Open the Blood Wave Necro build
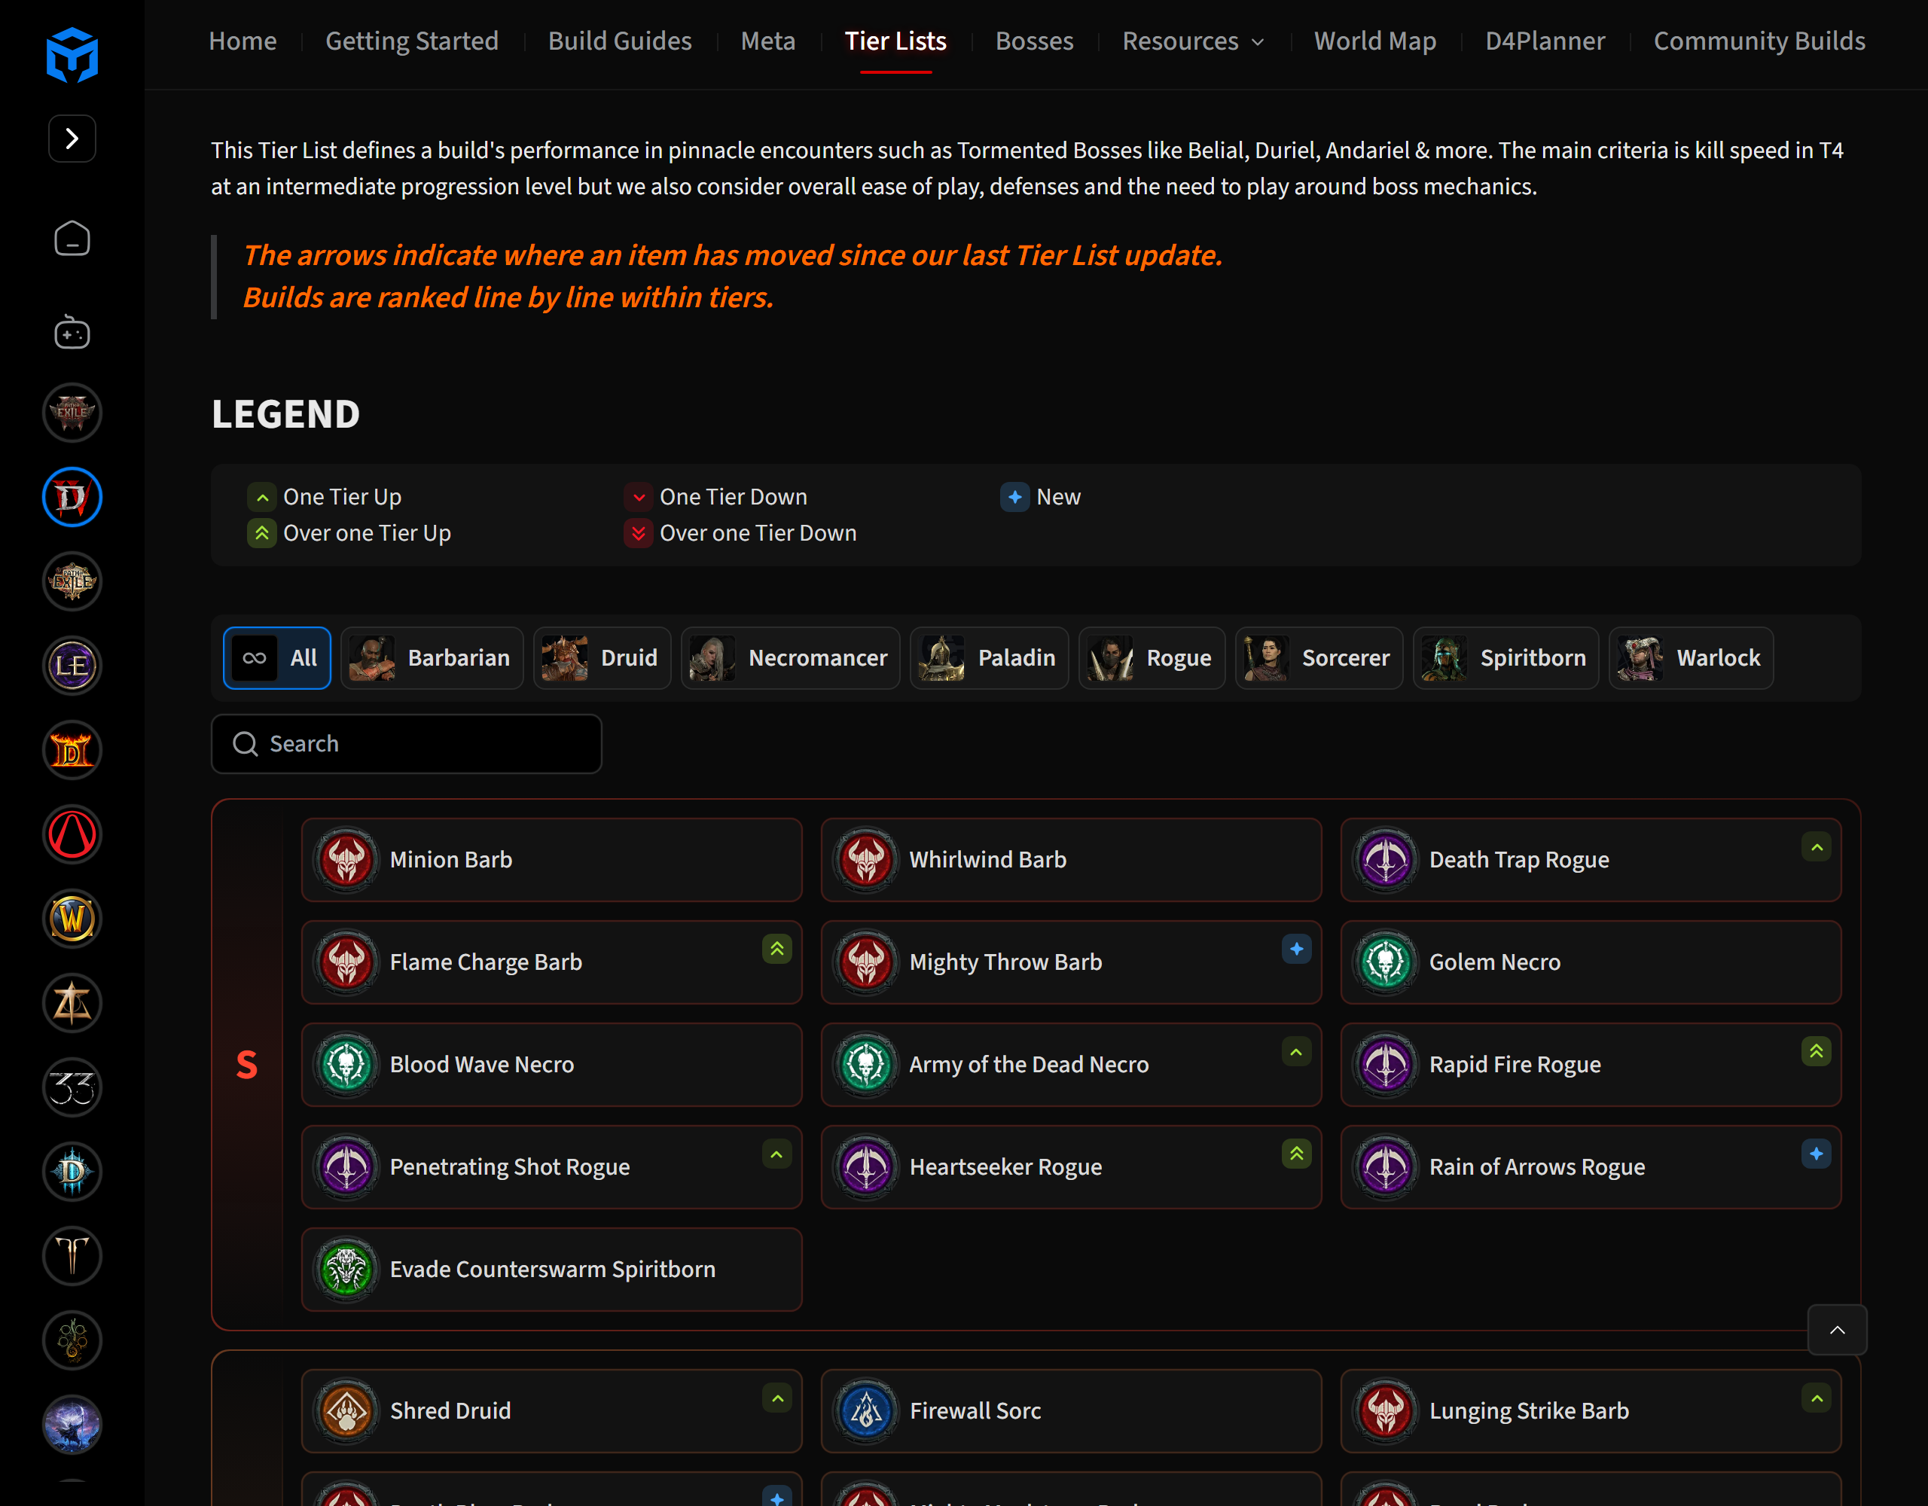The width and height of the screenshot is (1928, 1506). 552,1065
